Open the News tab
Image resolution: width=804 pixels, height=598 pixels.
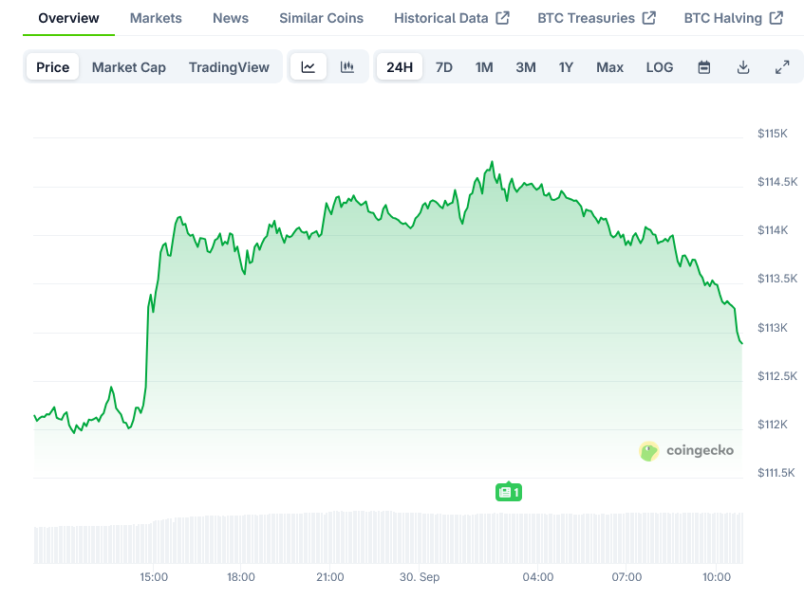(x=231, y=18)
